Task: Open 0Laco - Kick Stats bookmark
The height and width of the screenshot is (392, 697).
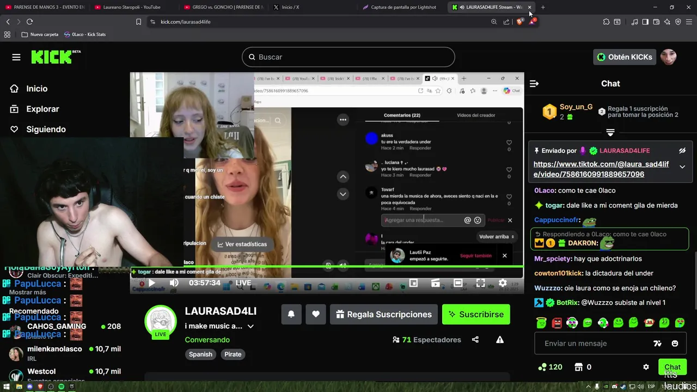Action: pos(85,34)
